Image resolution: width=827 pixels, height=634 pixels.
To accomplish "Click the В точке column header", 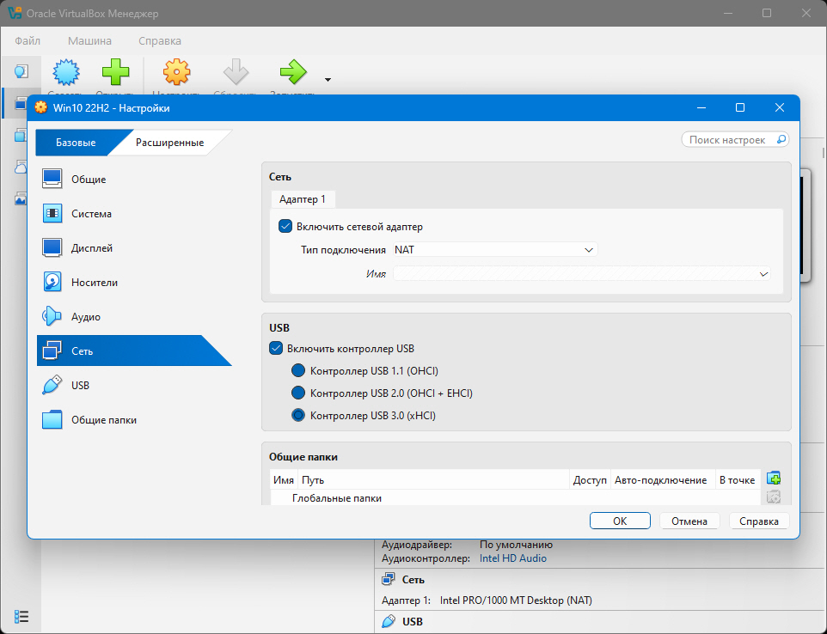I will click(x=738, y=480).
